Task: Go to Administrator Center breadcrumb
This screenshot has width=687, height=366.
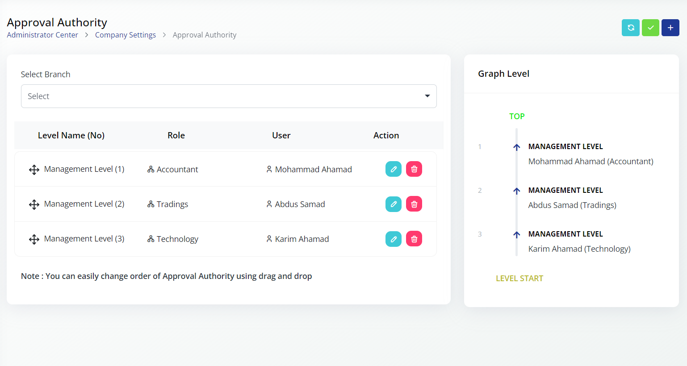Action: pos(42,35)
